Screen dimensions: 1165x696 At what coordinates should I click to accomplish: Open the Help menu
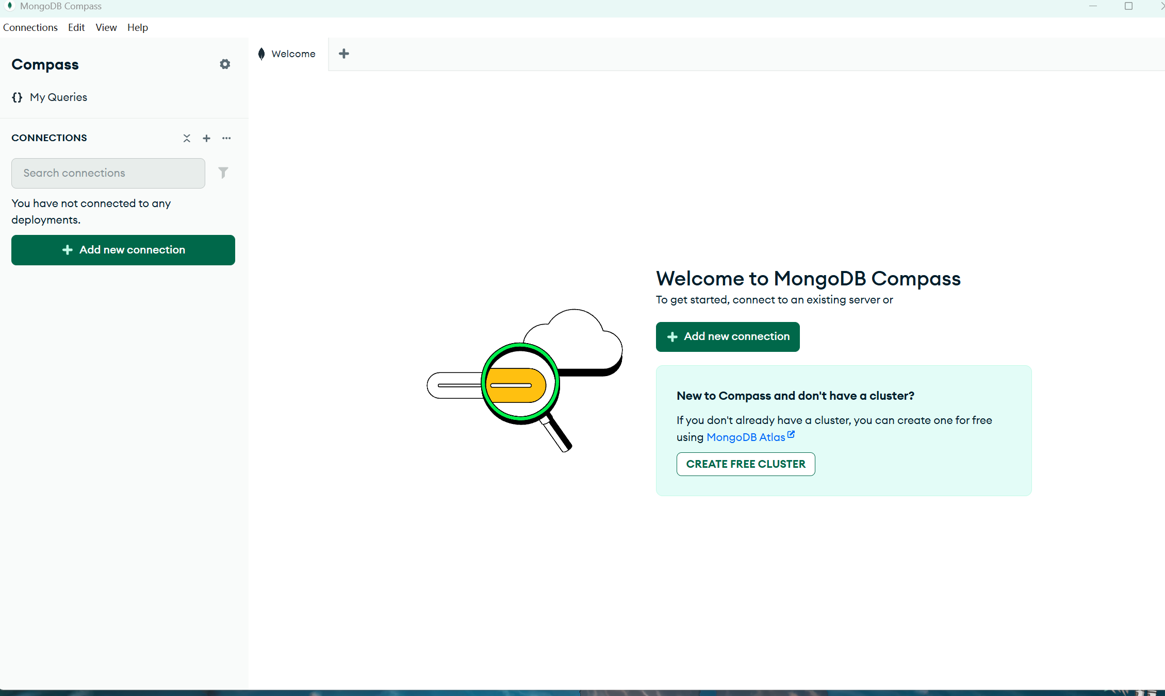point(138,27)
